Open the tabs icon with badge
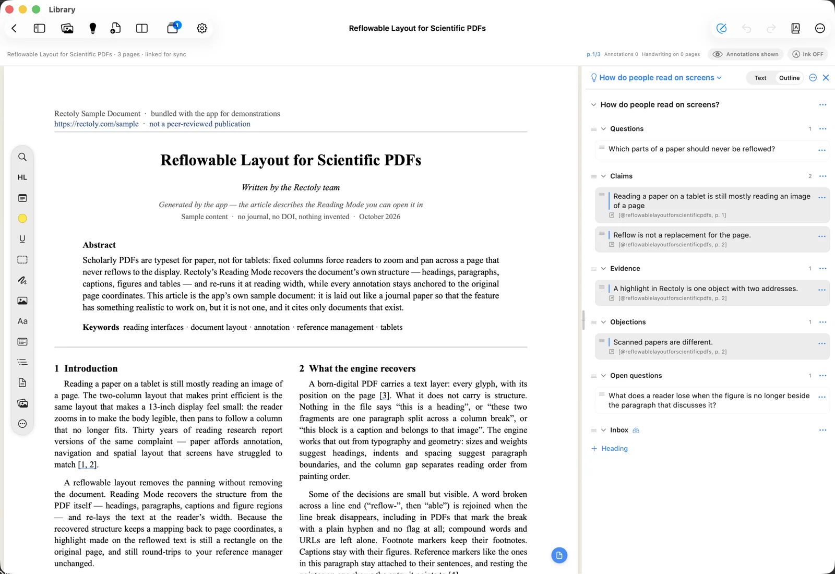This screenshot has width=835, height=574. click(x=173, y=28)
